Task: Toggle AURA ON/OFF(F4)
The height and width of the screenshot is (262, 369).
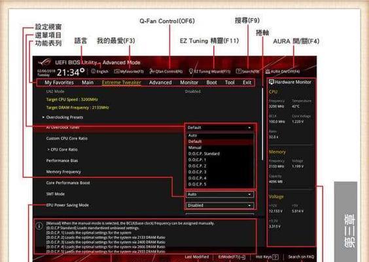Action: (283, 71)
